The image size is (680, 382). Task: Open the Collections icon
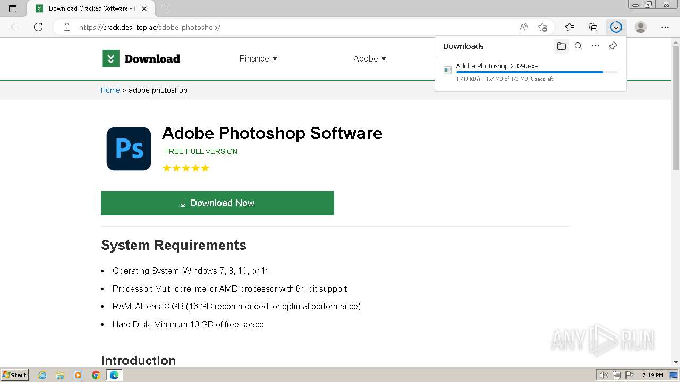[x=593, y=27]
